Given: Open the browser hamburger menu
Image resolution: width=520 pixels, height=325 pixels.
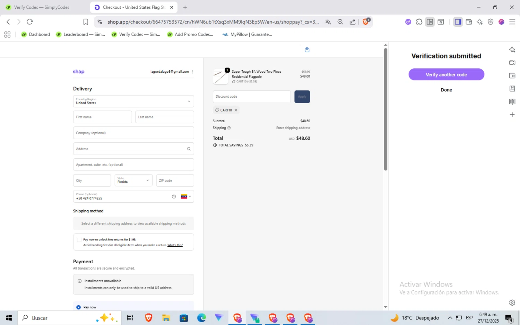Looking at the screenshot, I should click(x=512, y=22).
